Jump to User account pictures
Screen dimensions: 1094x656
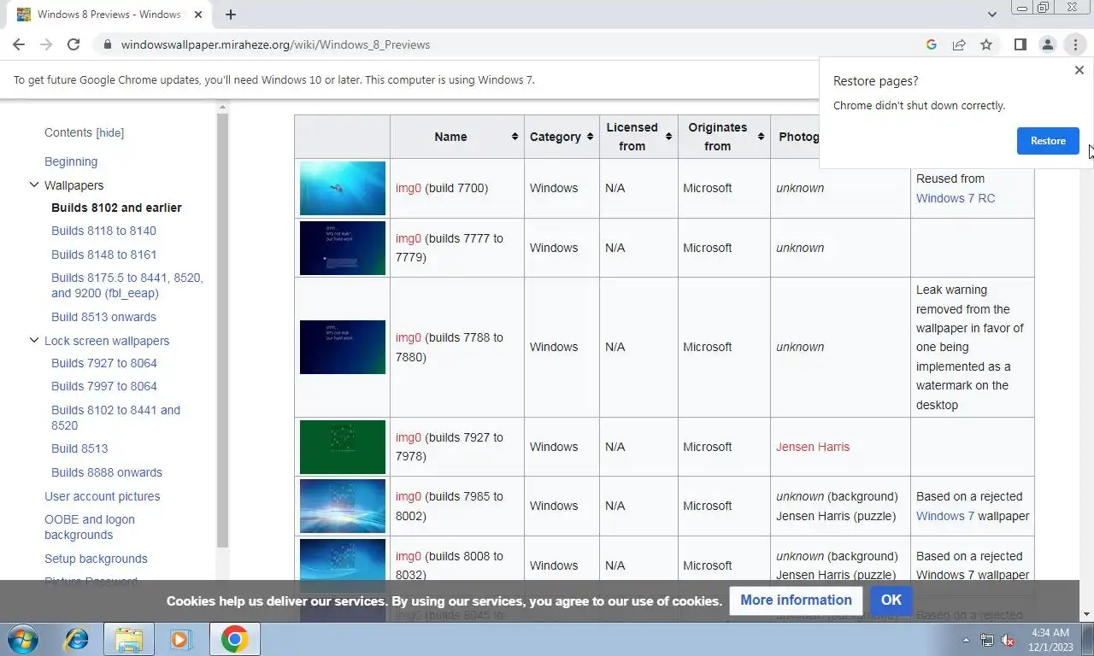click(x=102, y=496)
